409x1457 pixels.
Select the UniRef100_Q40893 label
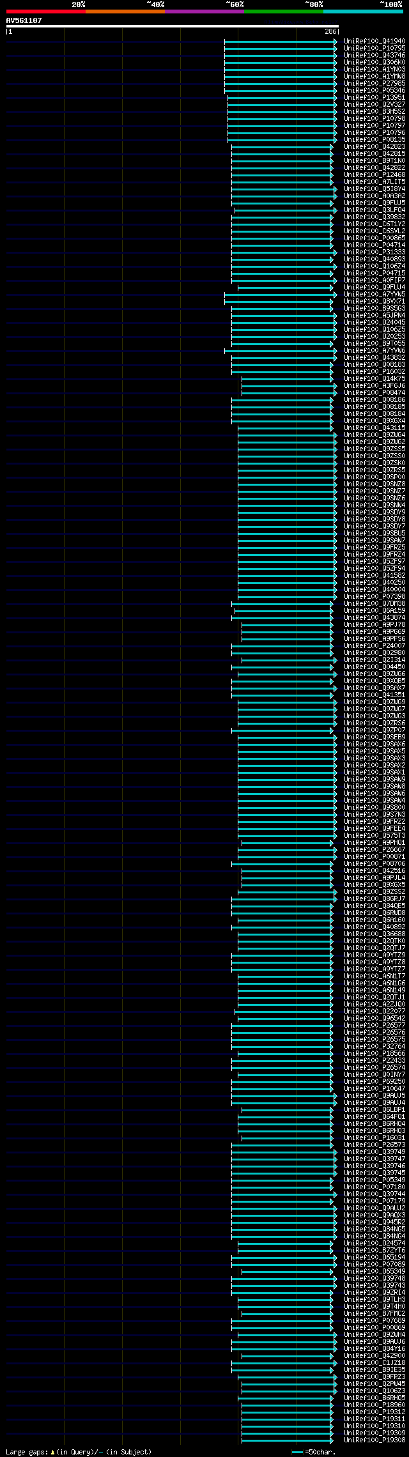[374, 259]
